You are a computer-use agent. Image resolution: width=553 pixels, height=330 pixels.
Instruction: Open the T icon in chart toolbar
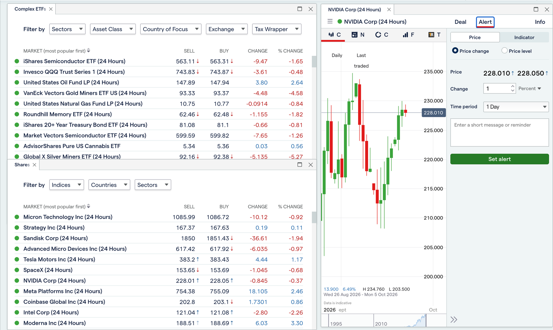(434, 35)
